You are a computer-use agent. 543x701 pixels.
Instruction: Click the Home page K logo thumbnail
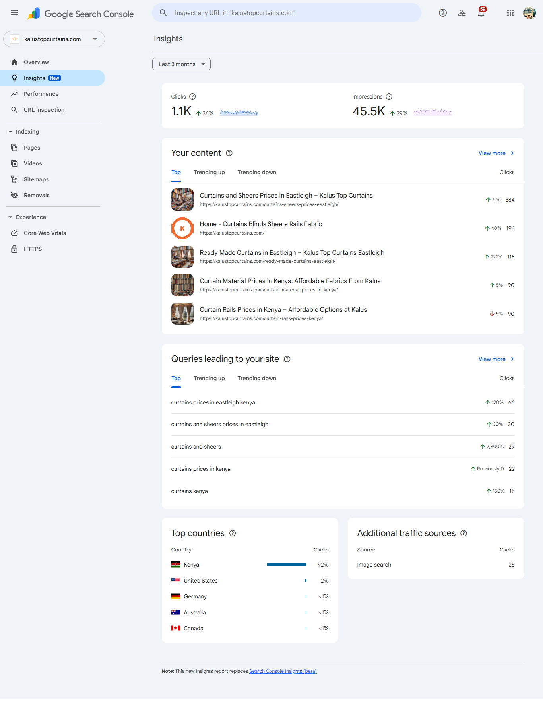tap(182, 228)
